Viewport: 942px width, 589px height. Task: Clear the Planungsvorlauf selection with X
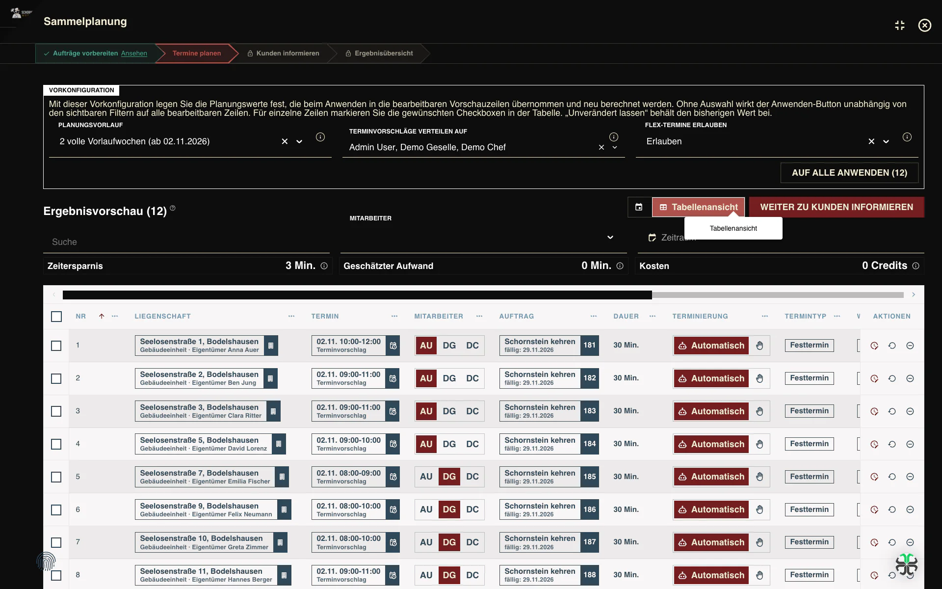(285, 141)
